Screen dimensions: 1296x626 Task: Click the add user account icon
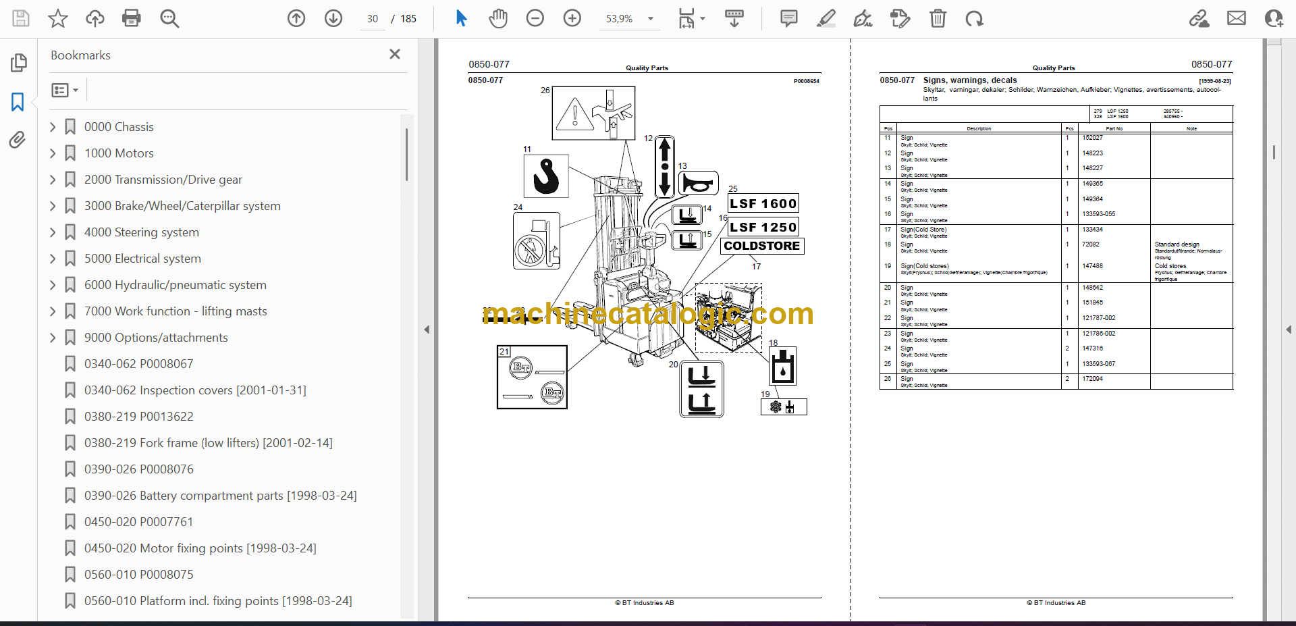[x=1274, y=18]
